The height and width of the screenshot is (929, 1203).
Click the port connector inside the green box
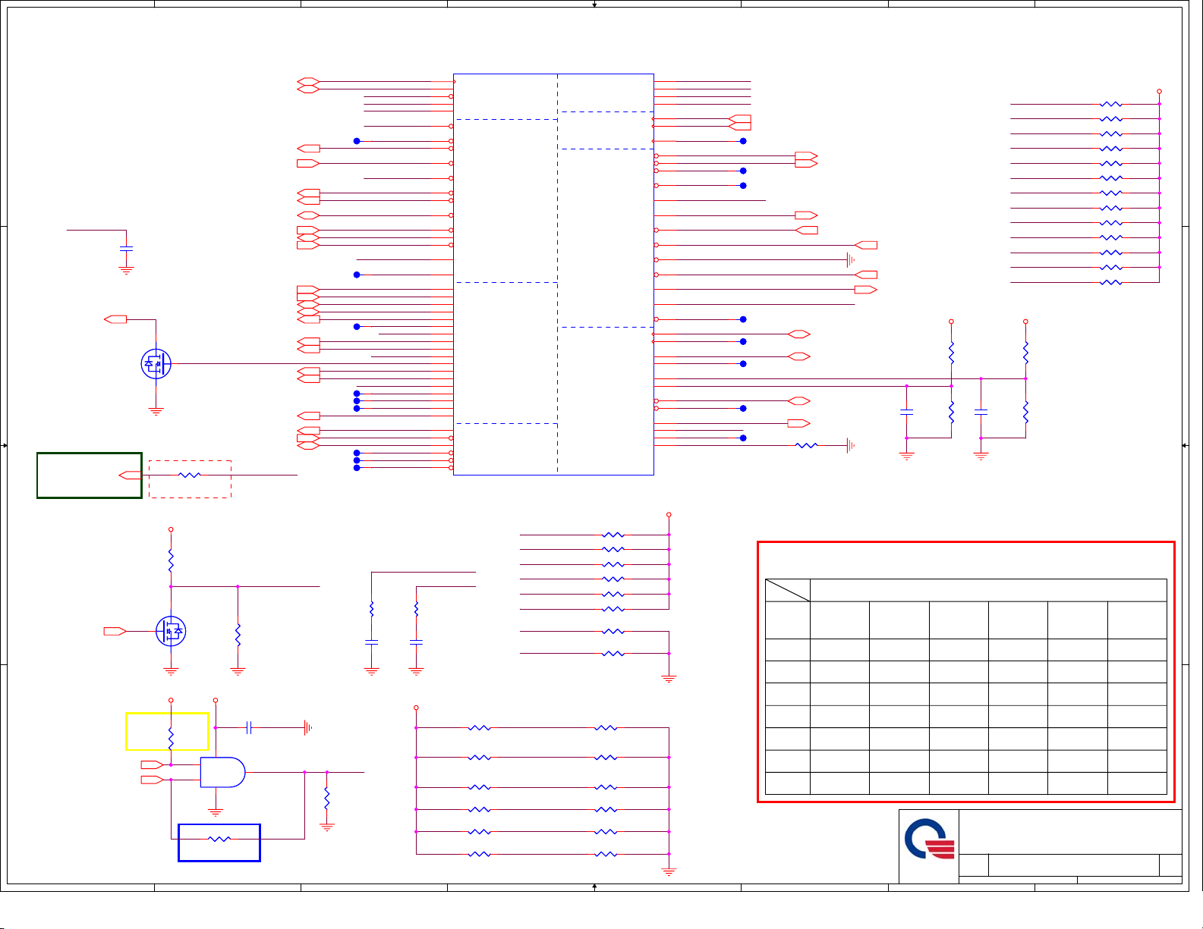click(131, 475)
